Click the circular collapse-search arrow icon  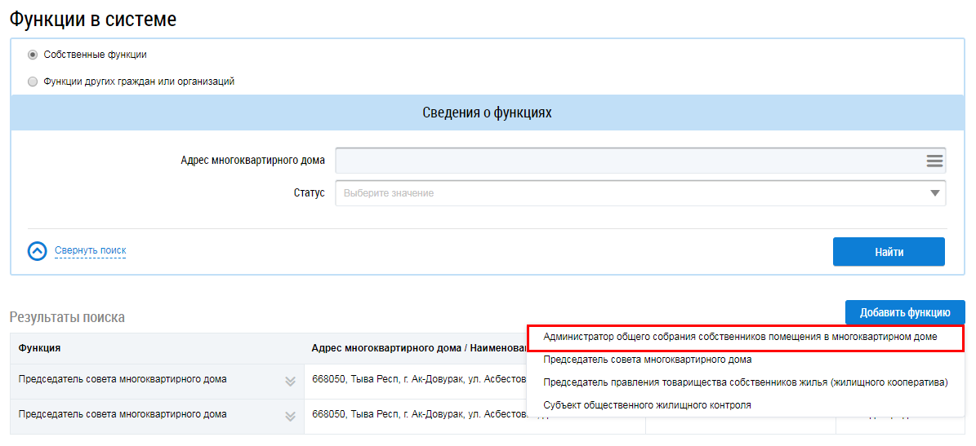38,251
